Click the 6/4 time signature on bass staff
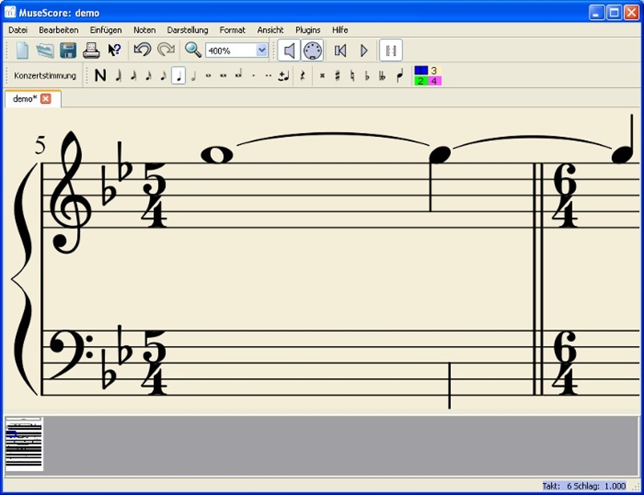This screenshot has height=495, width=644. coord(565,363)
